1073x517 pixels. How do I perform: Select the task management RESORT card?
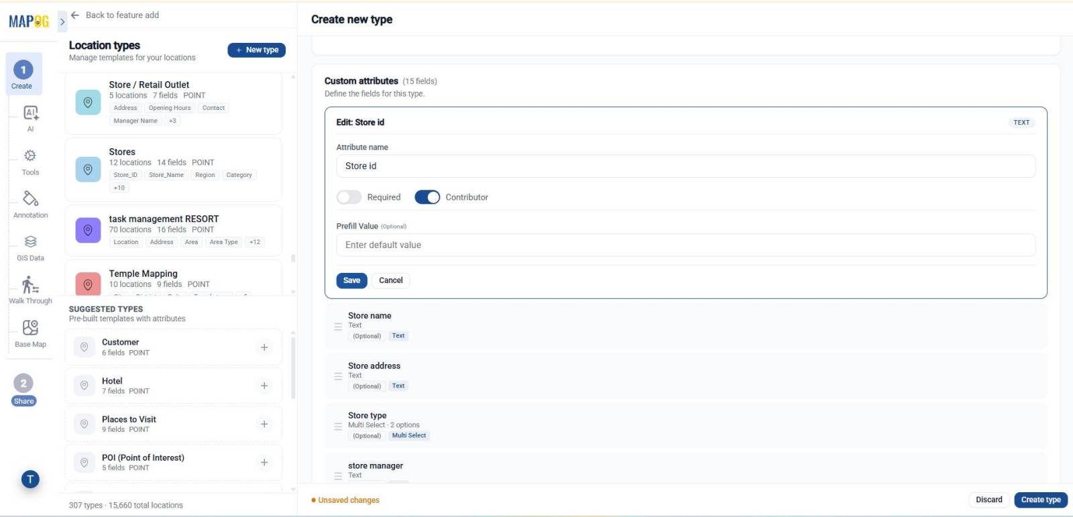174,230
